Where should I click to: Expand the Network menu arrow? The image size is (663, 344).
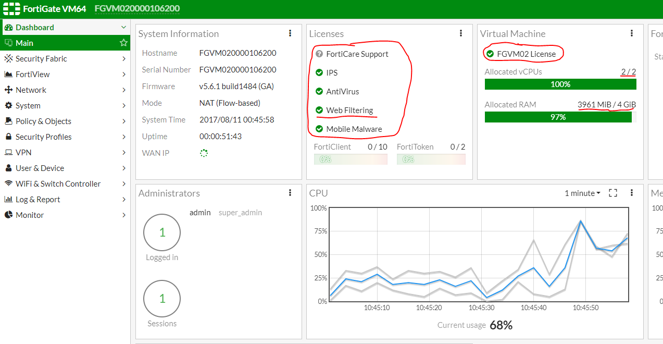pyautogui.click(x=124, y=90)
